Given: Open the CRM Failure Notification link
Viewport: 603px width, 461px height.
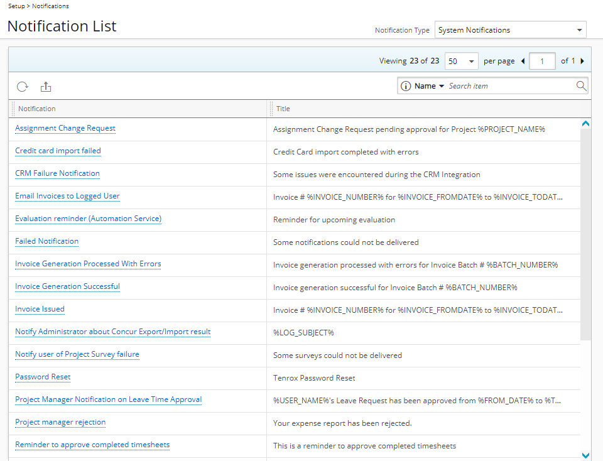Looking at the screenshot, I should coord(57,173).
